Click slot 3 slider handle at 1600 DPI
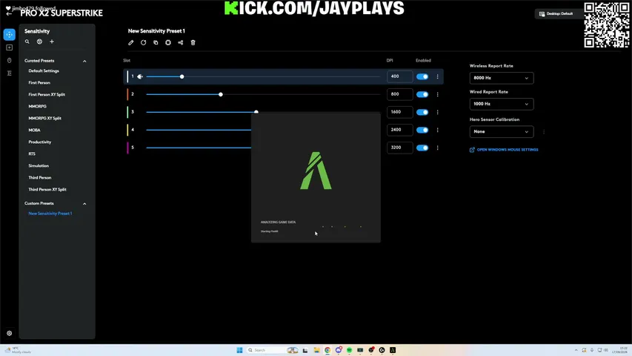Image resolution: width=632 pixels, height=356 pixels. click(256, 112)
